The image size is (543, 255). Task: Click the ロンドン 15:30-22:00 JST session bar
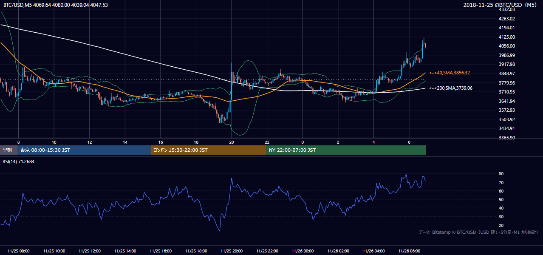pyautogui.click(x=209, y=150)
